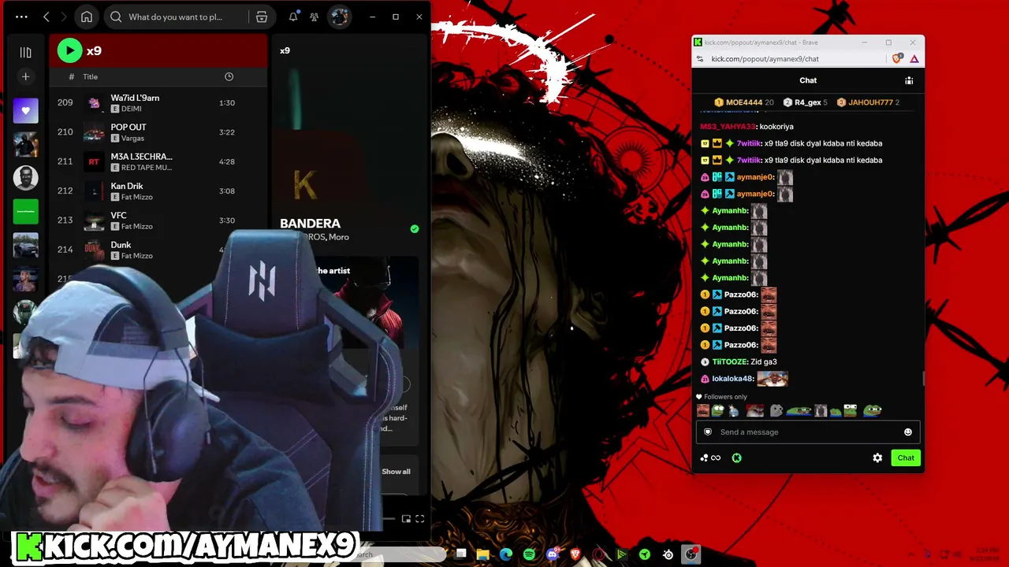Open Brave Shields icon
The width and height of the screenshot is (1009, 567).
[897, 58]
